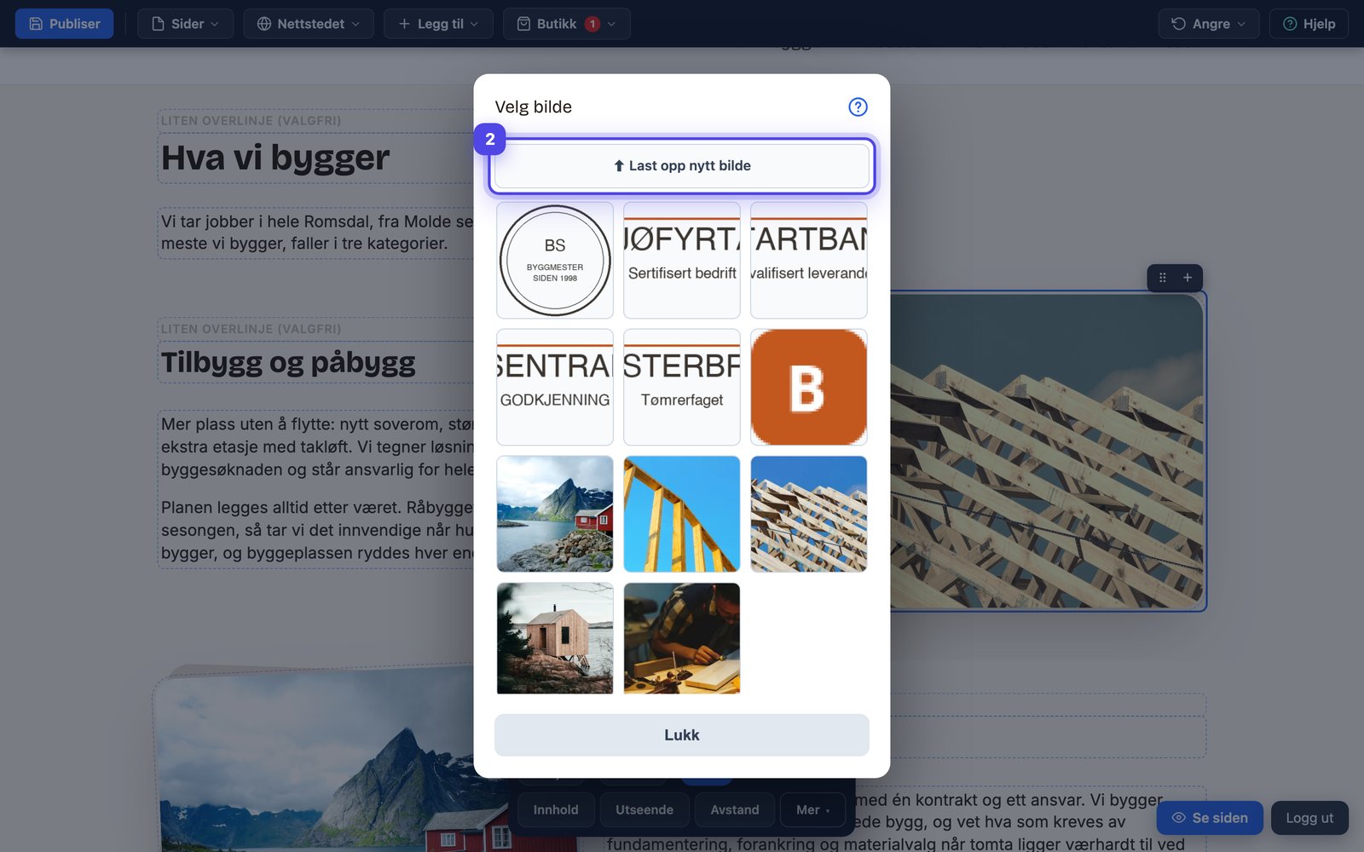Click the 'Logg ut' button
This screenshot has width=1364, height=852.
pyautogui.click(x=1309, y=818)
